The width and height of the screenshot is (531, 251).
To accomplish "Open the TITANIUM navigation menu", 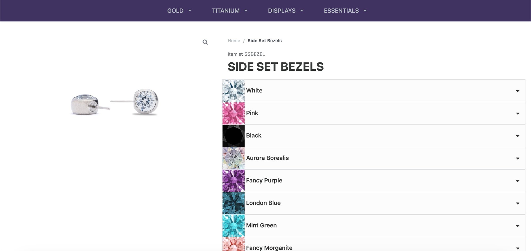I will (x=229, y=11).
